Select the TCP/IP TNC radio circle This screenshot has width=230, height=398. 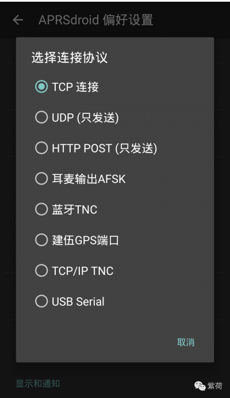click(x=41, y=270)
